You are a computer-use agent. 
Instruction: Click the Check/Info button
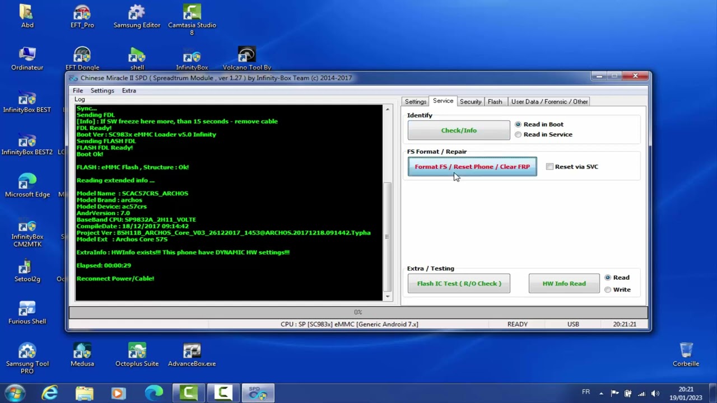point(459,130)
